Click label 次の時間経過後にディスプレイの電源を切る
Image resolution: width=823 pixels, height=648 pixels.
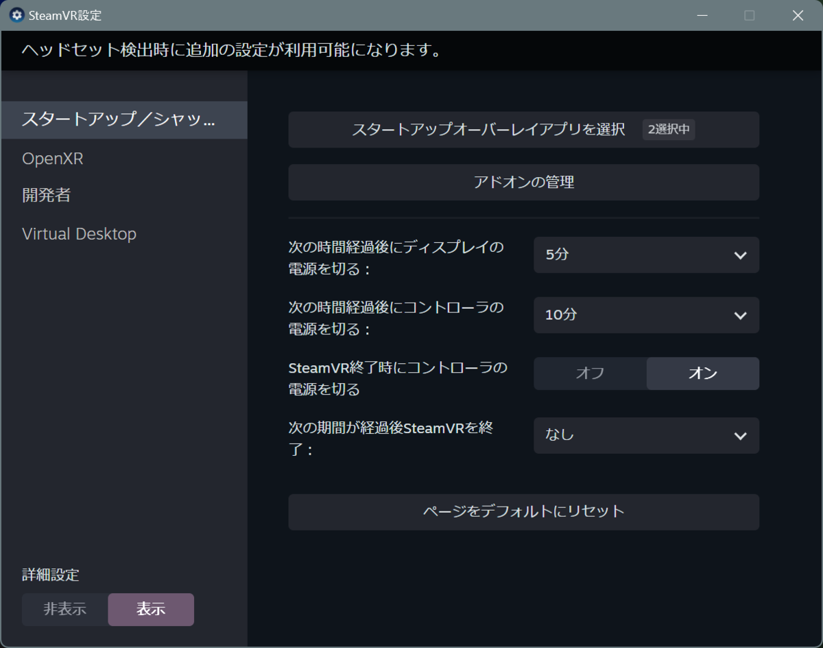[x=396, y=258]
